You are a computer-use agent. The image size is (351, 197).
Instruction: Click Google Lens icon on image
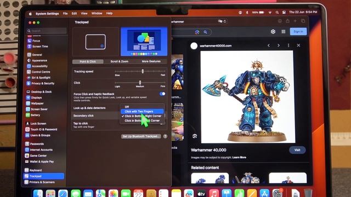click(x=195, y=136)
